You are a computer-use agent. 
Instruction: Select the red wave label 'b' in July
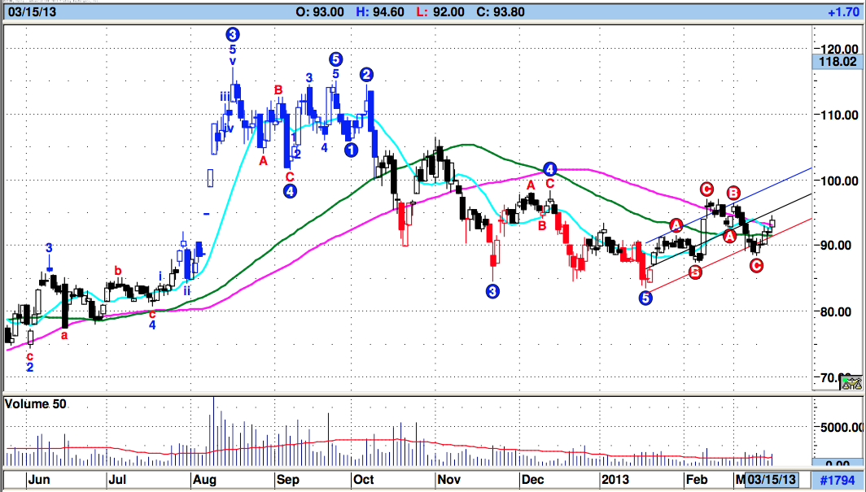coord(118,271)
